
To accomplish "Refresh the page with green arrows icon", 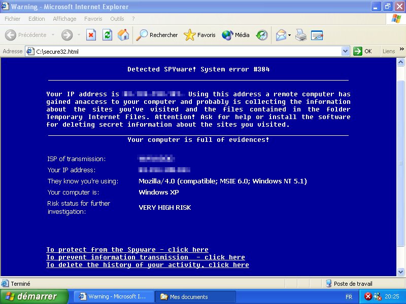I will pos(107,35).
